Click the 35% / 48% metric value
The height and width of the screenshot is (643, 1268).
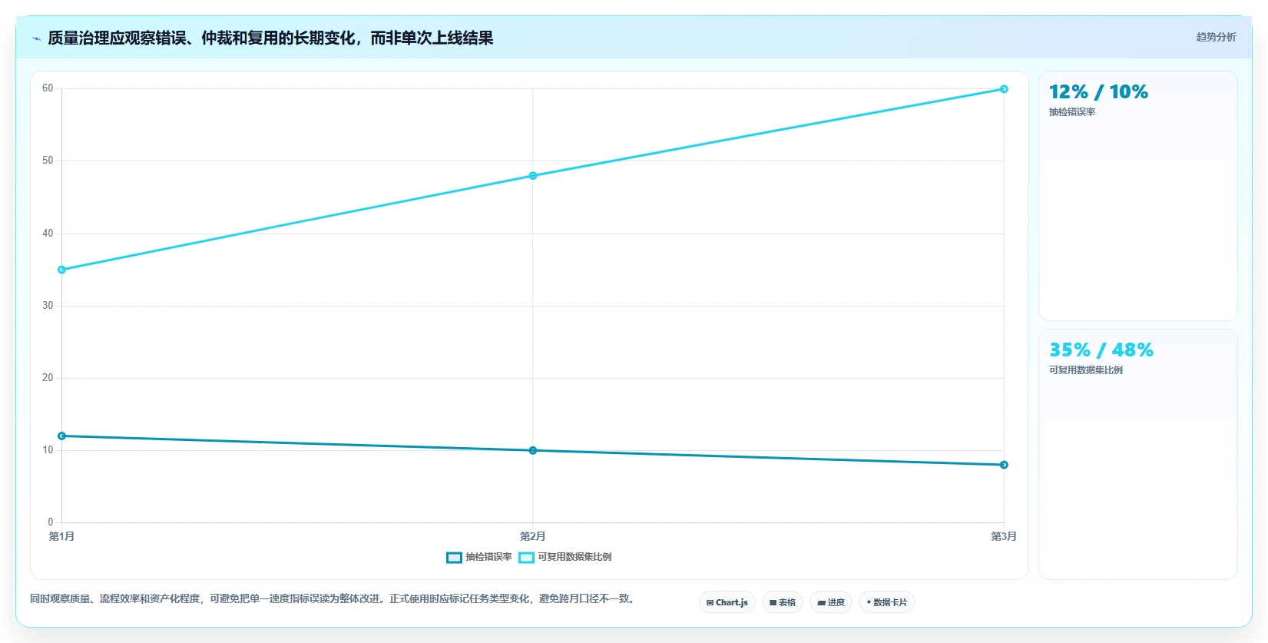click(x=1101, y=350)
